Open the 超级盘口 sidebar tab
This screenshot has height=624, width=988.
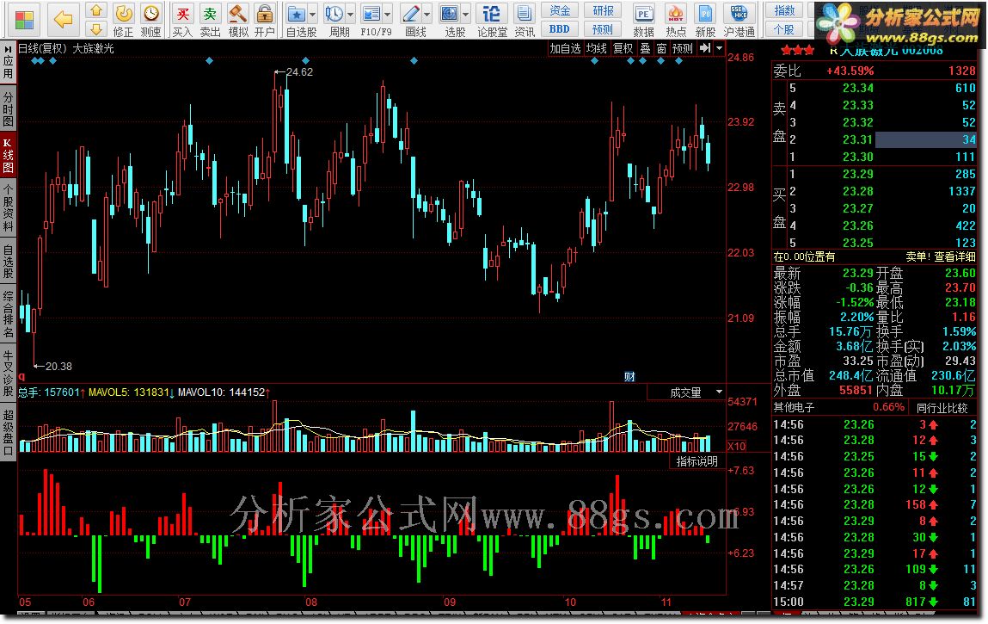coord(8,433)
